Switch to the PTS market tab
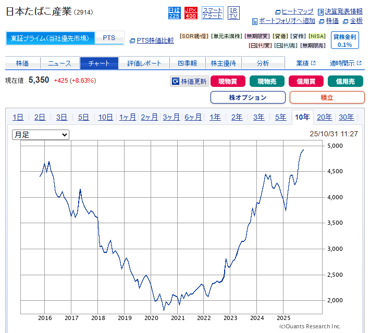Image resolution: width=370 pixels, height=333 pixels. 109,38
